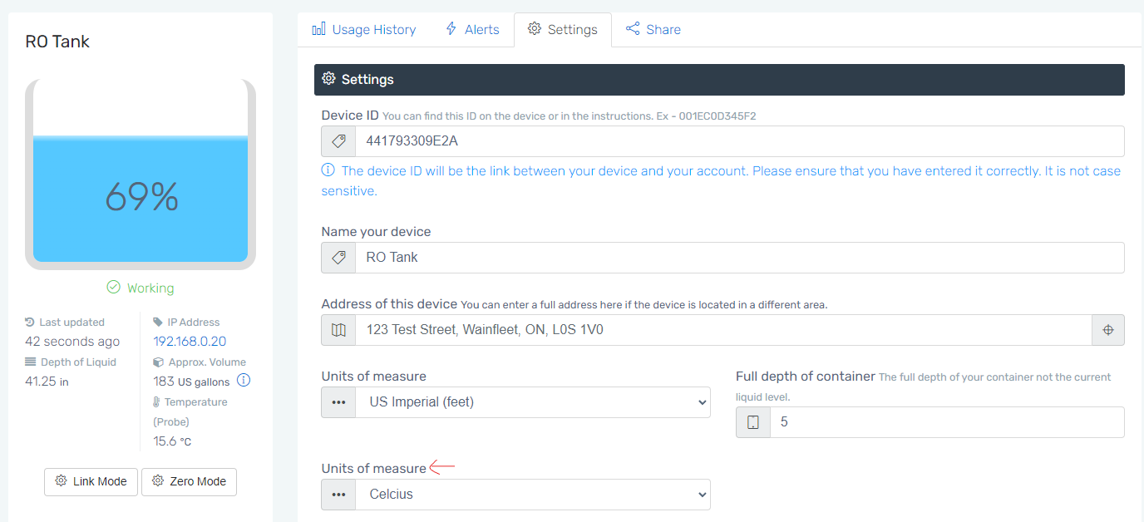This screenshot has width=1144, height=522.
Task: Click the lightning bolt icon on Alerts tab
Action: click(x=451, y=29)
